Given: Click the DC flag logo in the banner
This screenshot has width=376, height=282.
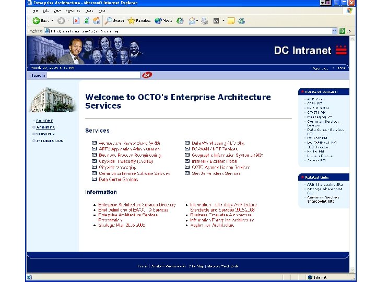Looking at the screenshot, I should (x=341, y=50).
